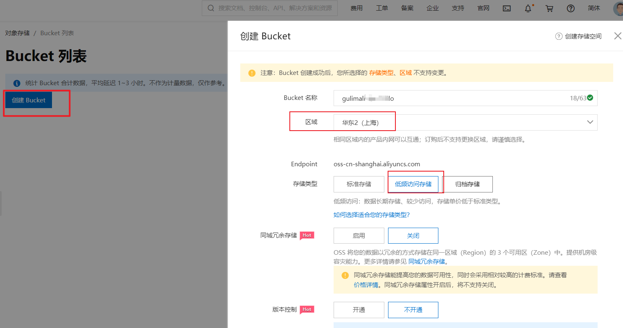The width and height of the screenshot is (623, 328).
Task: Switch language via 简体
Action: [594, 8]
